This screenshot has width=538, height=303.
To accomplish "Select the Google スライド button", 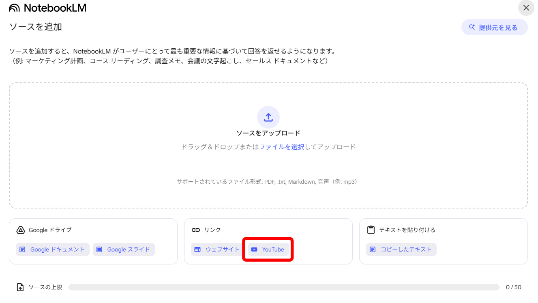I will [x=124, y=249].
